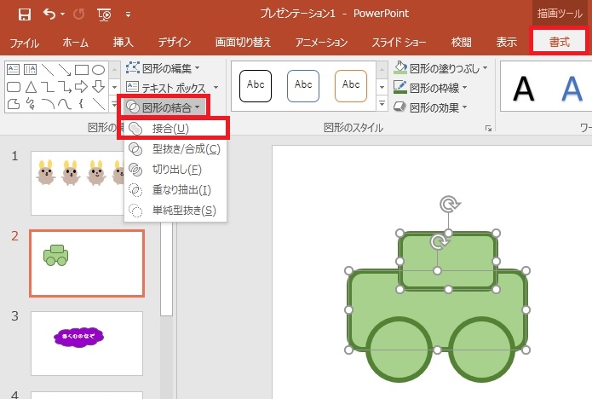This screenshot has width=592, height=399.
Task: Choose the rectangle shape
Action: tap(82, 70)
